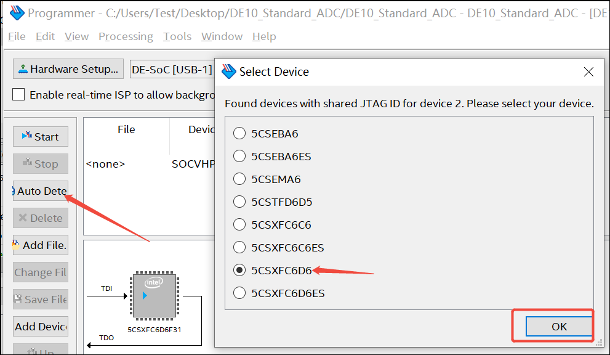Open the Tools menu

coord(177,36)
